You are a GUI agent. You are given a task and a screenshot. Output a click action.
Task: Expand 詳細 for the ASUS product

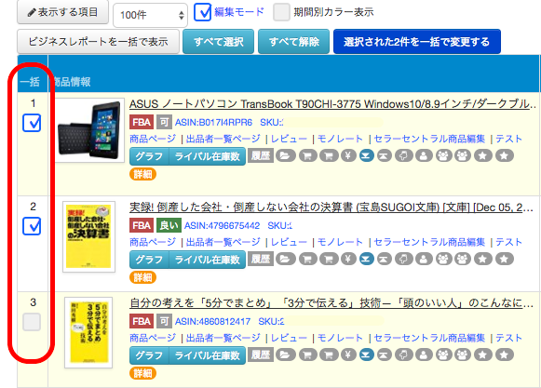click(x=142, y=175)
